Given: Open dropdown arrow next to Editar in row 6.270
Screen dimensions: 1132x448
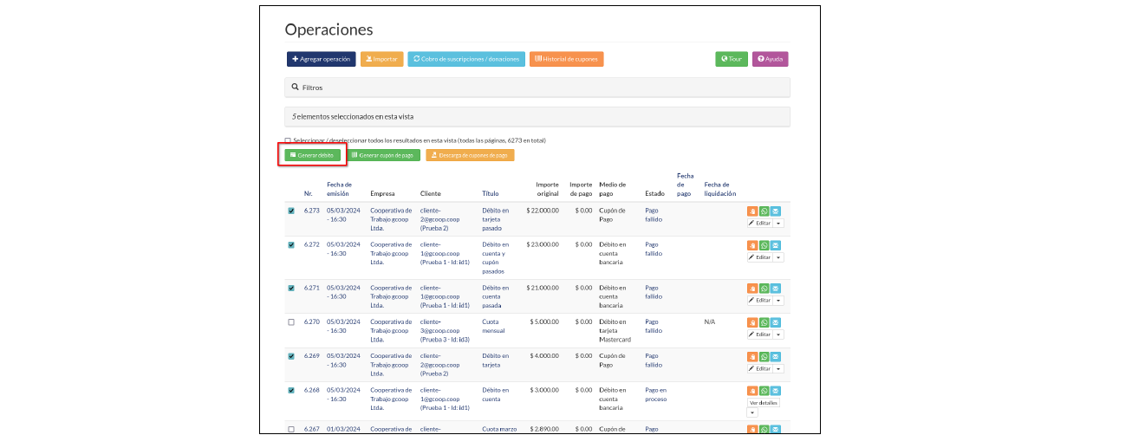Looking at the screenshot, I should tap(778, 334).
